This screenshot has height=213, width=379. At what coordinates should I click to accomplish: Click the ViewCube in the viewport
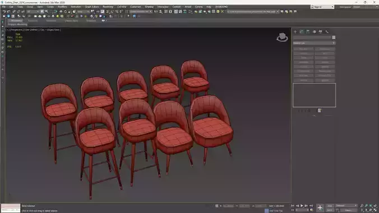(x=282, y=38)
